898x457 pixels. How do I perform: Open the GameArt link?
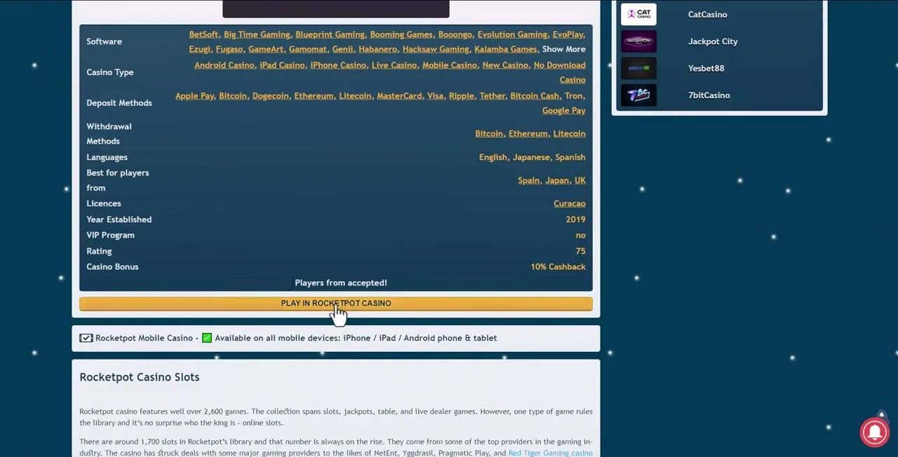(266, 49)
